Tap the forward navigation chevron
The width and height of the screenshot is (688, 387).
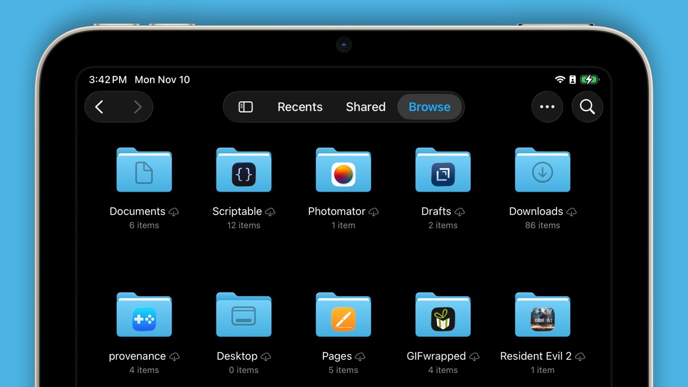[137, 106]
